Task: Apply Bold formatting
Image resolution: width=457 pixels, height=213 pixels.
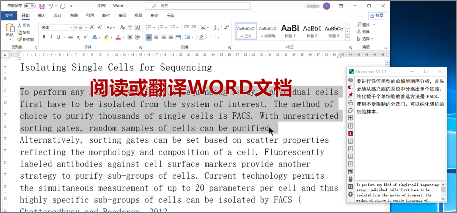Action: pos(44,37)
